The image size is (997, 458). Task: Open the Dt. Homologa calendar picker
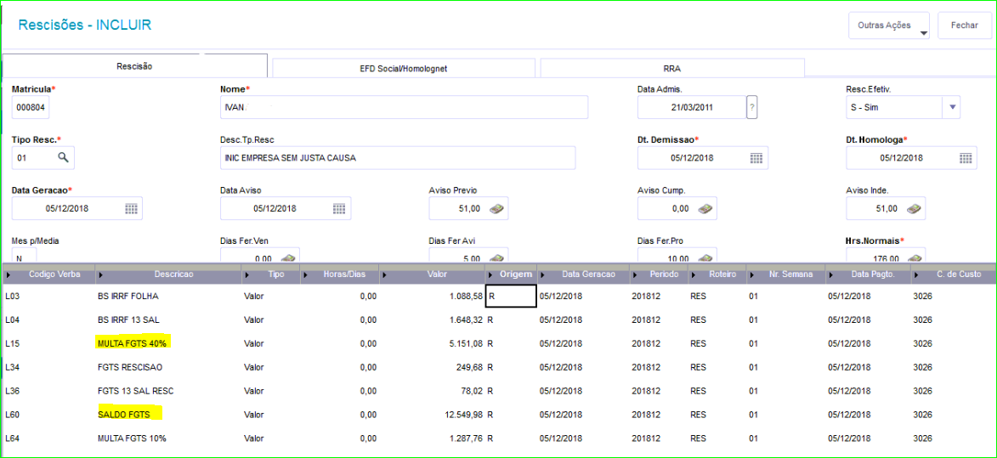966,158
